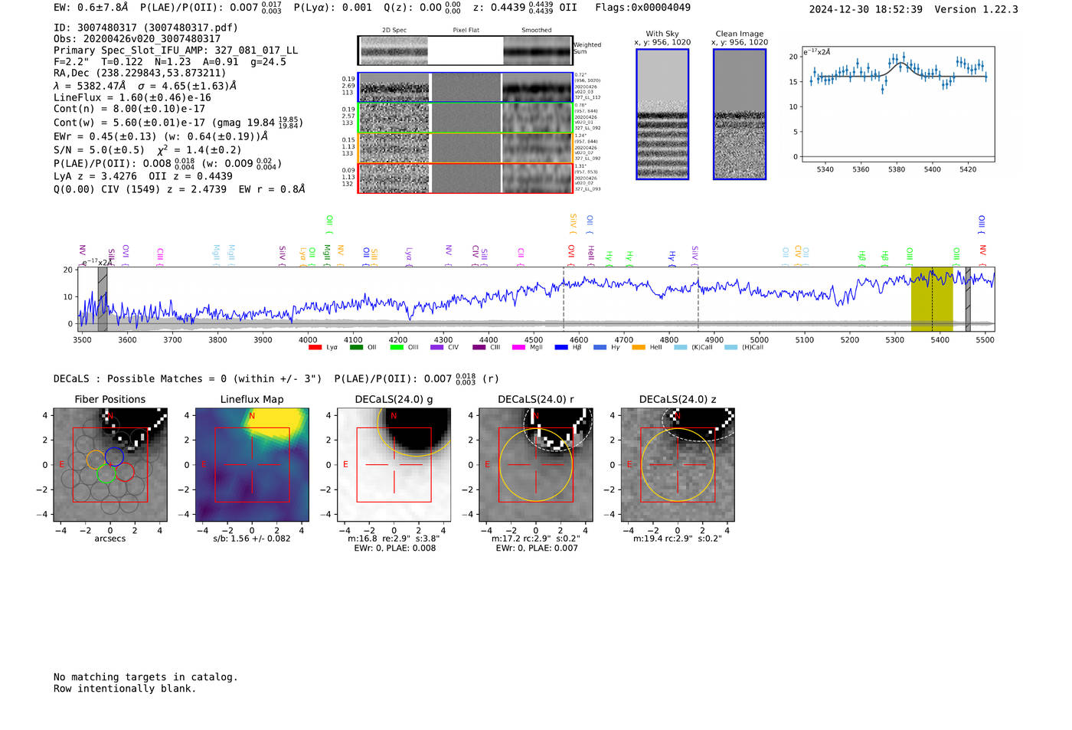Click the magenta MgII legend swatch
Viewport: 1072px width, 730px height.
point(518,348)
